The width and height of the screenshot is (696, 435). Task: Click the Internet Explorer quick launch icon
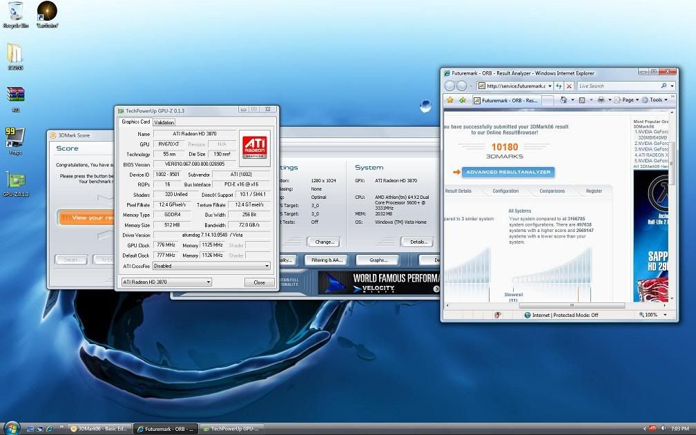click(x=49, y=429)
